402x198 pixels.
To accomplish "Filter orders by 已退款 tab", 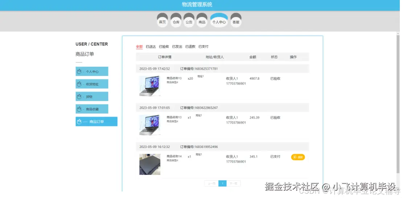I will click(x=190, y=47).
